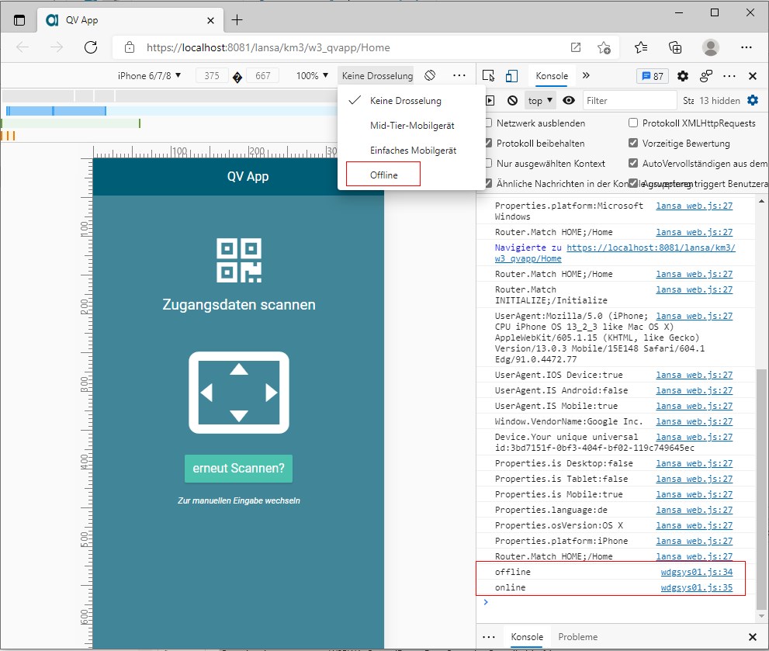Check Protokoll XMLHttpRequests option
This screenshot has height=651, width=769.
[x=633, y=123]
